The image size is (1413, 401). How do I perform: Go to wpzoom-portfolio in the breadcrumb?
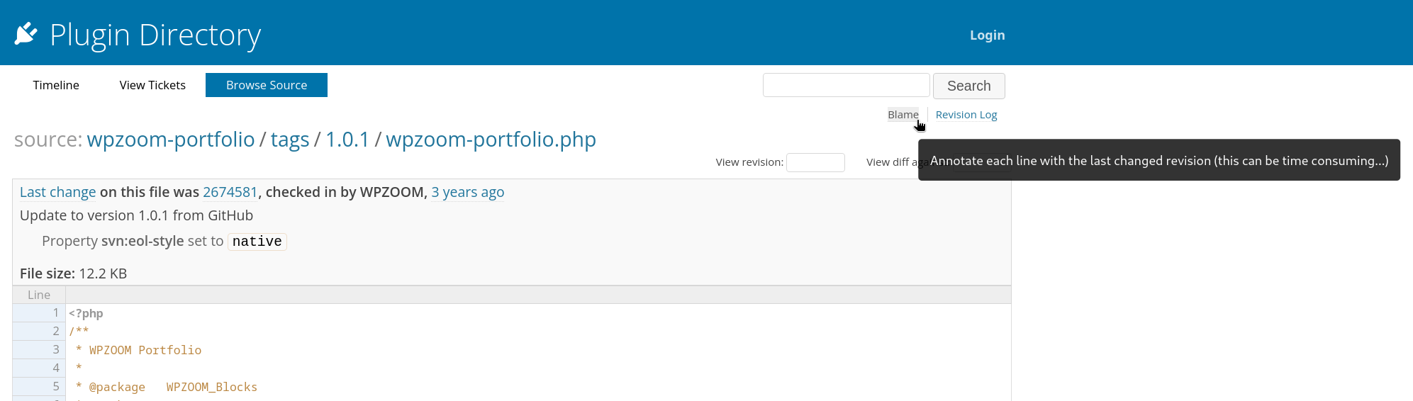pyautogui.click(x=170, y=140)
